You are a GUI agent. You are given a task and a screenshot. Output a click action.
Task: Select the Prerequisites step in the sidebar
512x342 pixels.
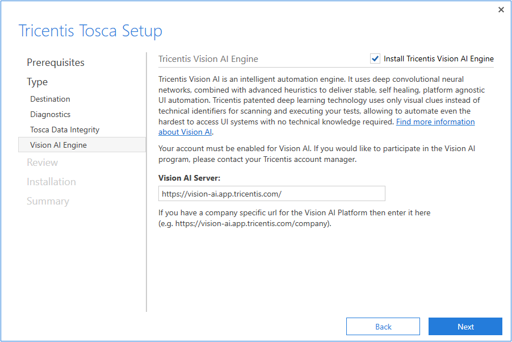click(55, 62)
